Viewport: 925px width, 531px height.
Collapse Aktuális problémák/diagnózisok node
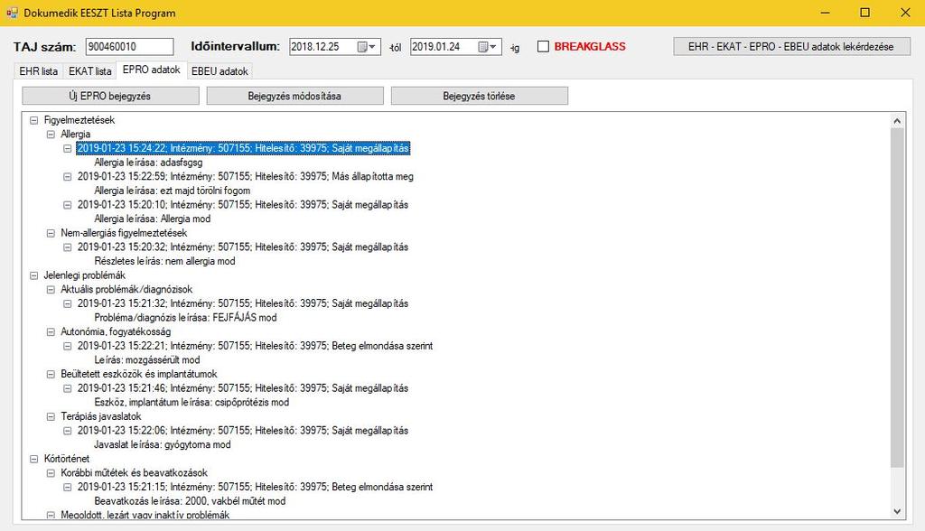[x=51, y=289]
